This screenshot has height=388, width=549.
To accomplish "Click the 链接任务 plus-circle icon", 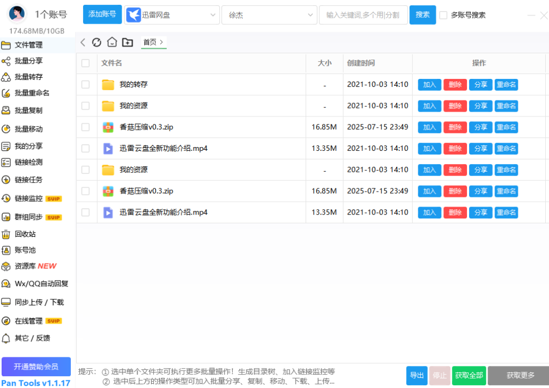I will point(6,180).
